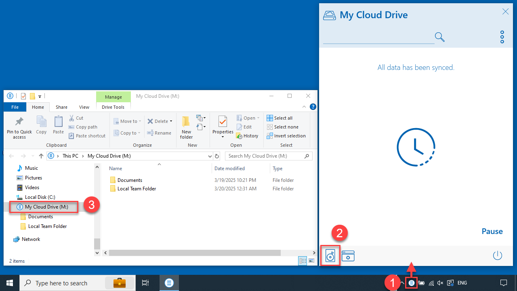Open the three-dot menu in cloud panel
This screenshot has height=291, width=517.
click(x=502, y=37)
